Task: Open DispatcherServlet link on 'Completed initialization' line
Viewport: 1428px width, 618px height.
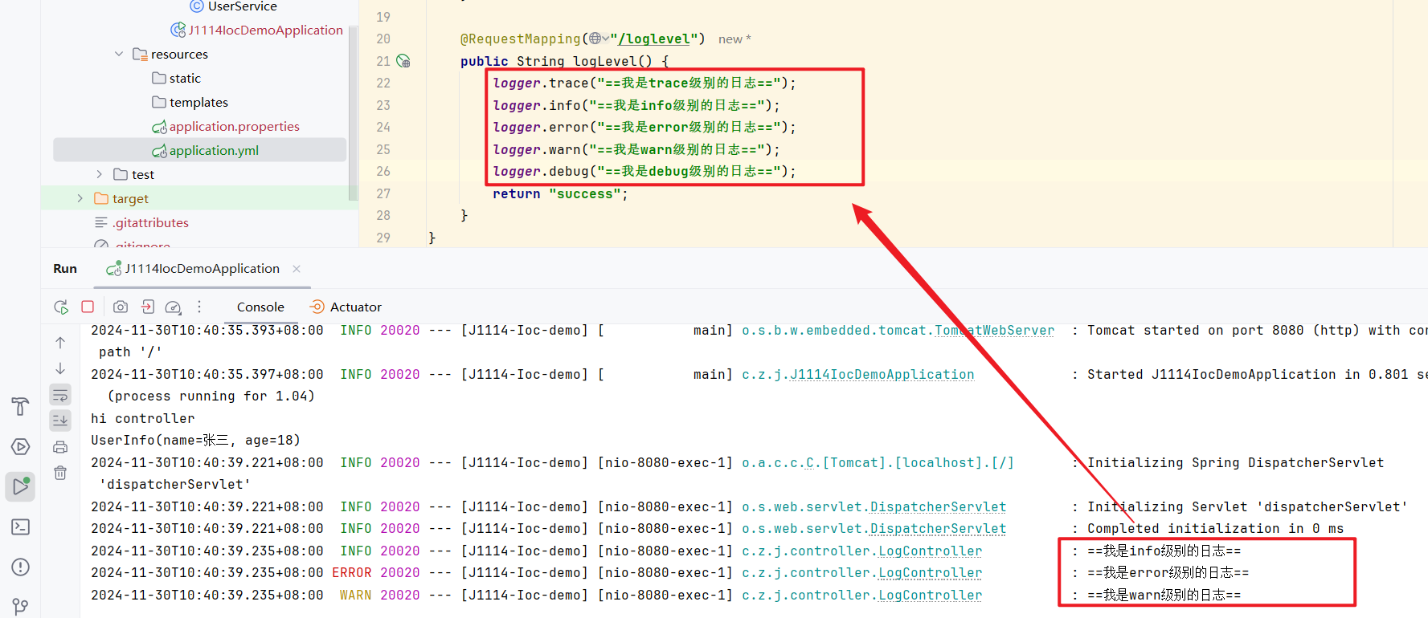Action: coord(938,529)
